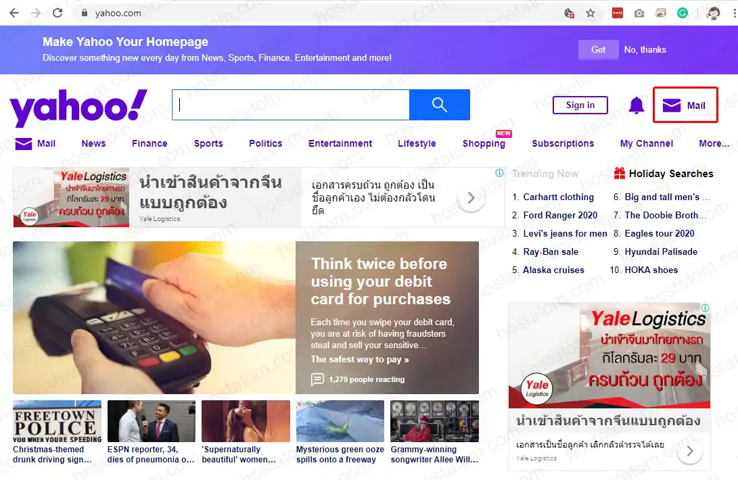Viewport: 738px width, 480px height.
Task: Open the Finance tab
Action: coord(149,143)
